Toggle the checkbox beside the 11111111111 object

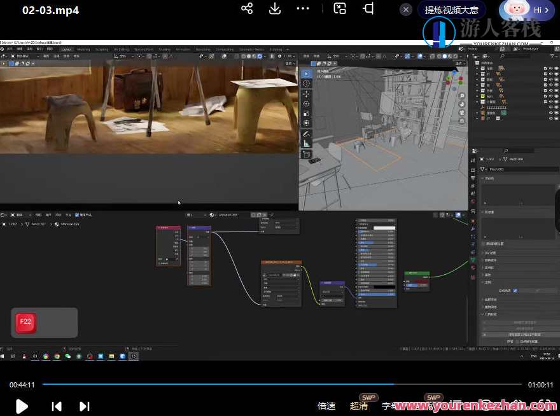click(x=545, y=107)
